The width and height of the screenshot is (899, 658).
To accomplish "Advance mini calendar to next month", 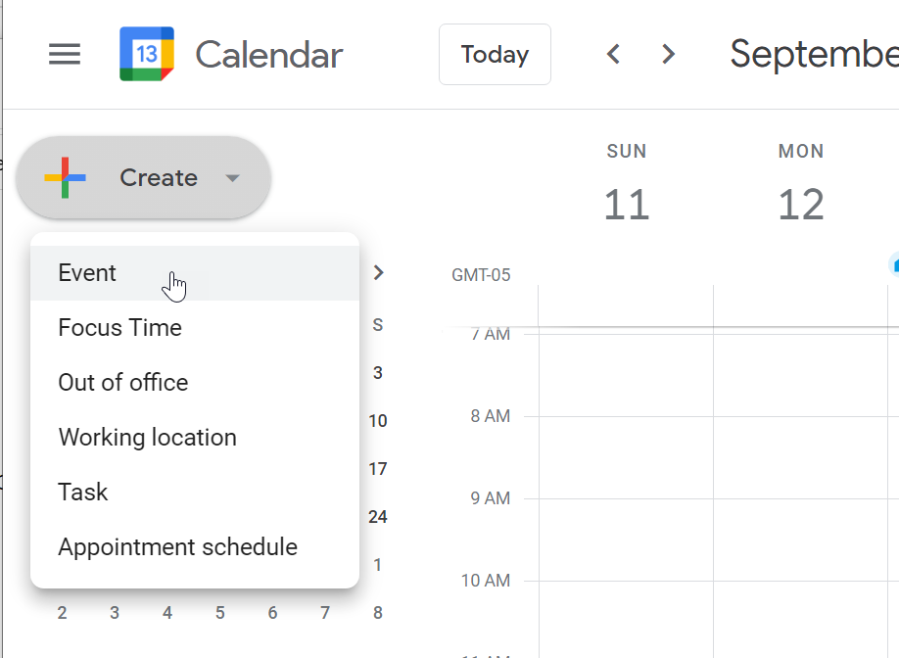I will (379, 273).
